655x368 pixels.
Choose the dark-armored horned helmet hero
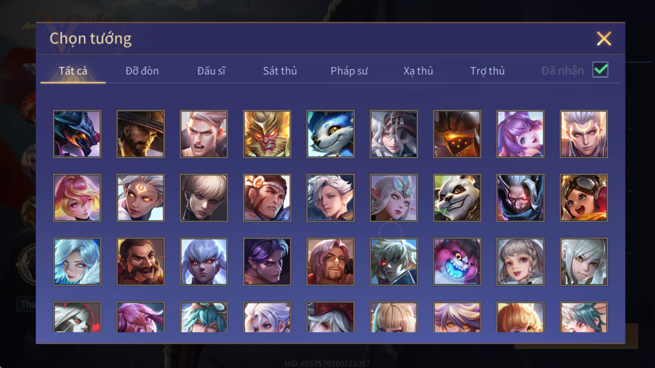pyautogui.click(x=77, y=134)
